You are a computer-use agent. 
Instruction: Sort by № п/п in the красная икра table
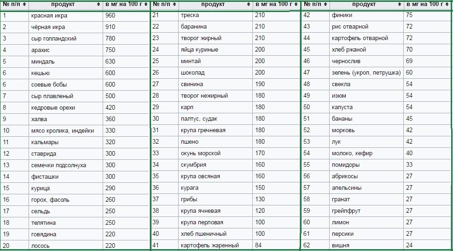24,4
